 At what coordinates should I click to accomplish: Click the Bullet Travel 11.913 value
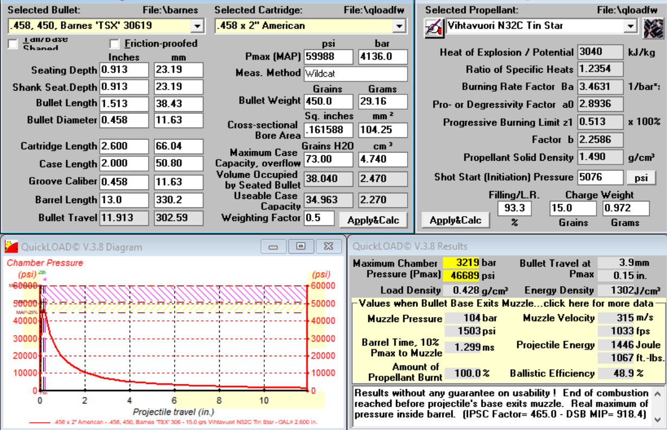click(x=124, y=218)
